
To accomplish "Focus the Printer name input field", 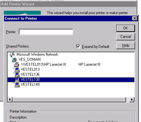I will tap(46, 32).
